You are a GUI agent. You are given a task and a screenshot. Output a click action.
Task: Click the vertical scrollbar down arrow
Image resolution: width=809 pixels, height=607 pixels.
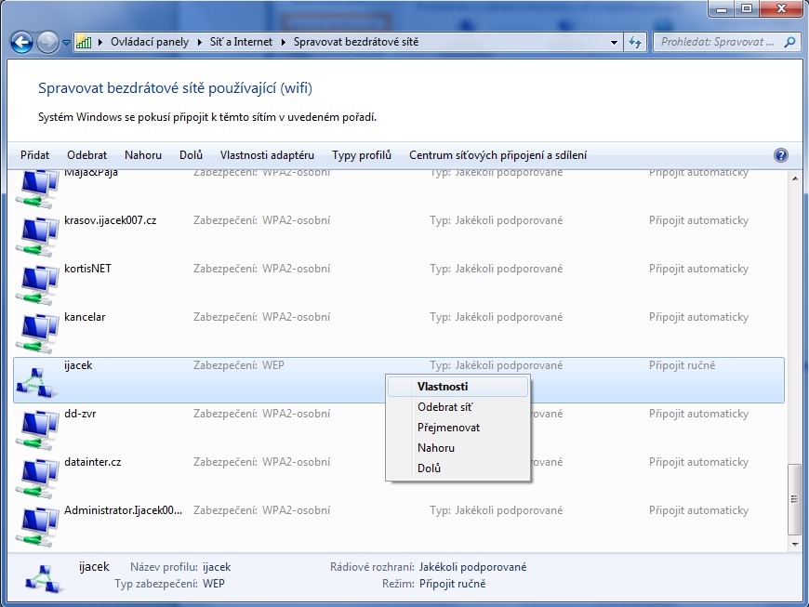(794, 541)
